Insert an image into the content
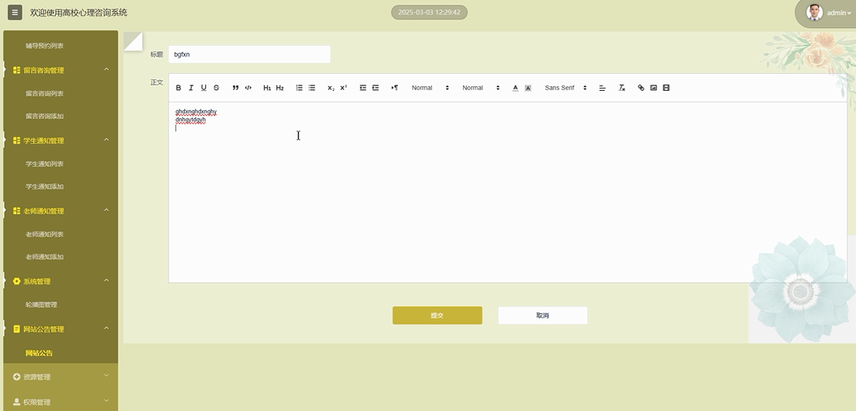Image resolution: width=856 pixels, height=411 pixels. pos(653,88)
